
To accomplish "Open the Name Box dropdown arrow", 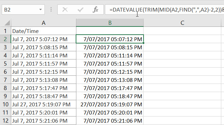I will pos(41,10).
